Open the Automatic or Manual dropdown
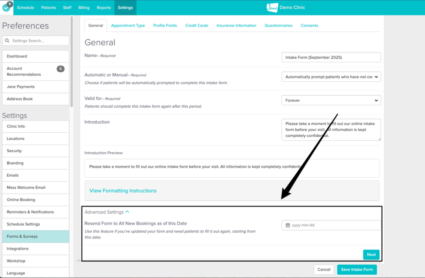Screen dimensions: 425x278 coord(331,77)
